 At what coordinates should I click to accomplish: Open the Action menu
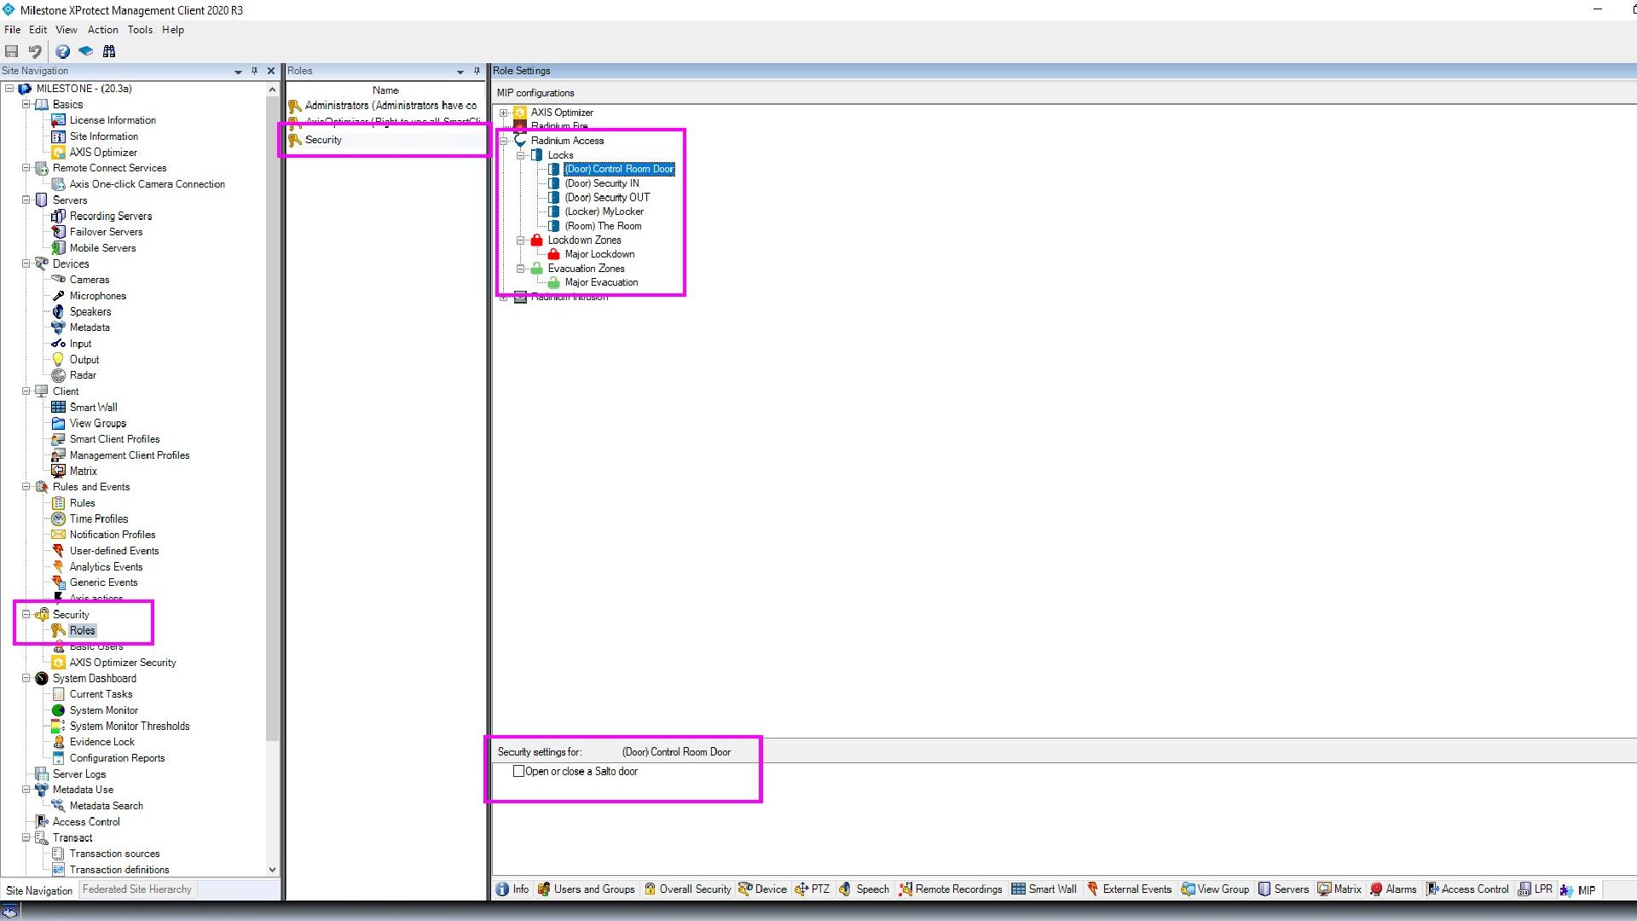[103, 30]
